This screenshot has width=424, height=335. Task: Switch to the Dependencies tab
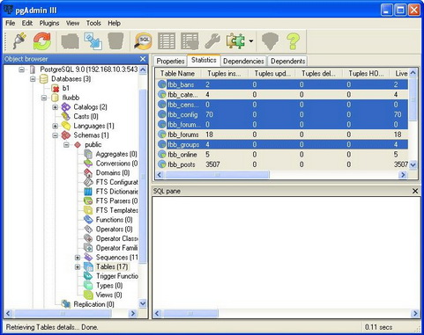[x=243, y=61]
